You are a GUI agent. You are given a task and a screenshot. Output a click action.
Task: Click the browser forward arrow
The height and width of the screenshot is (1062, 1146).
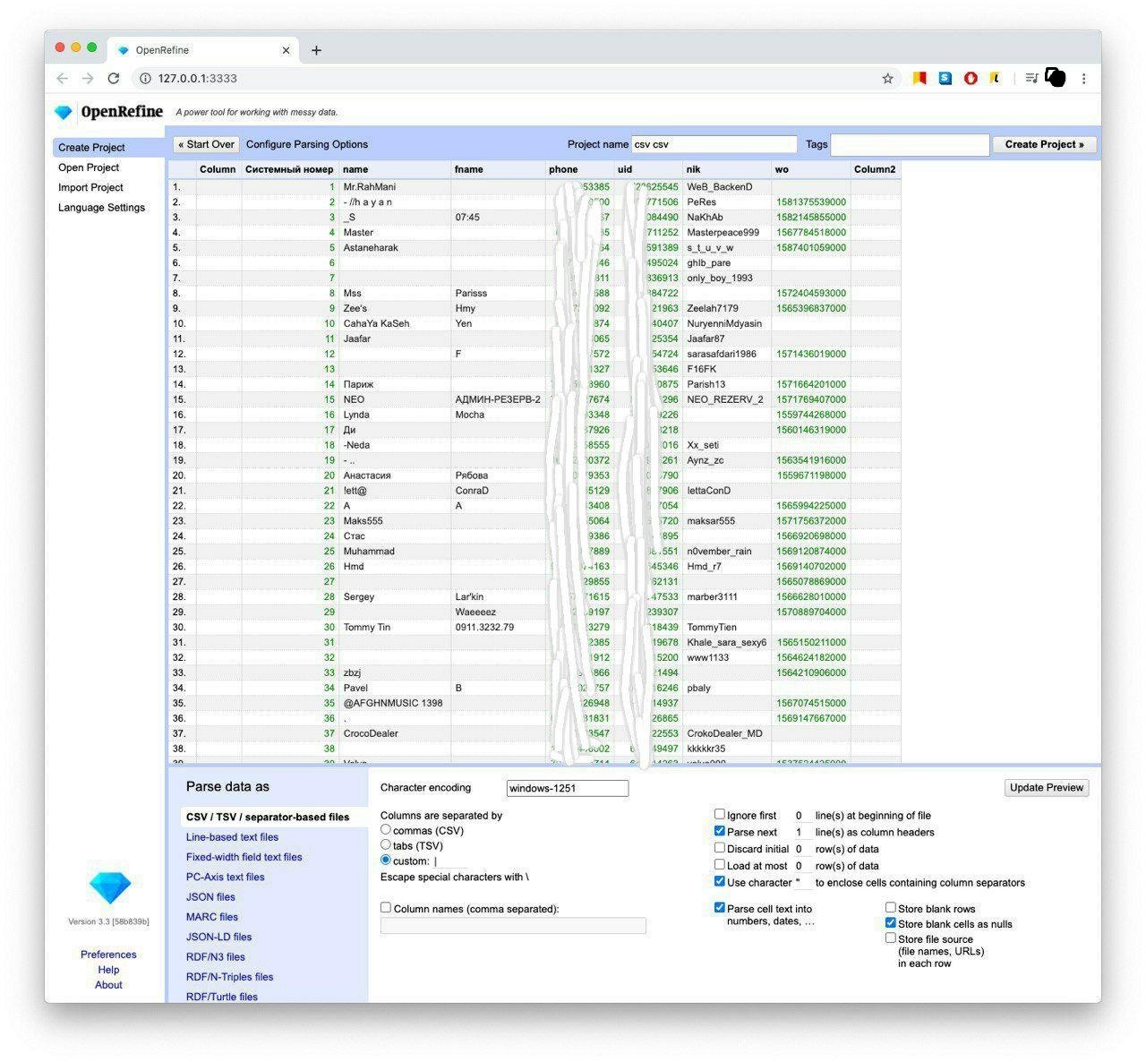87,79
